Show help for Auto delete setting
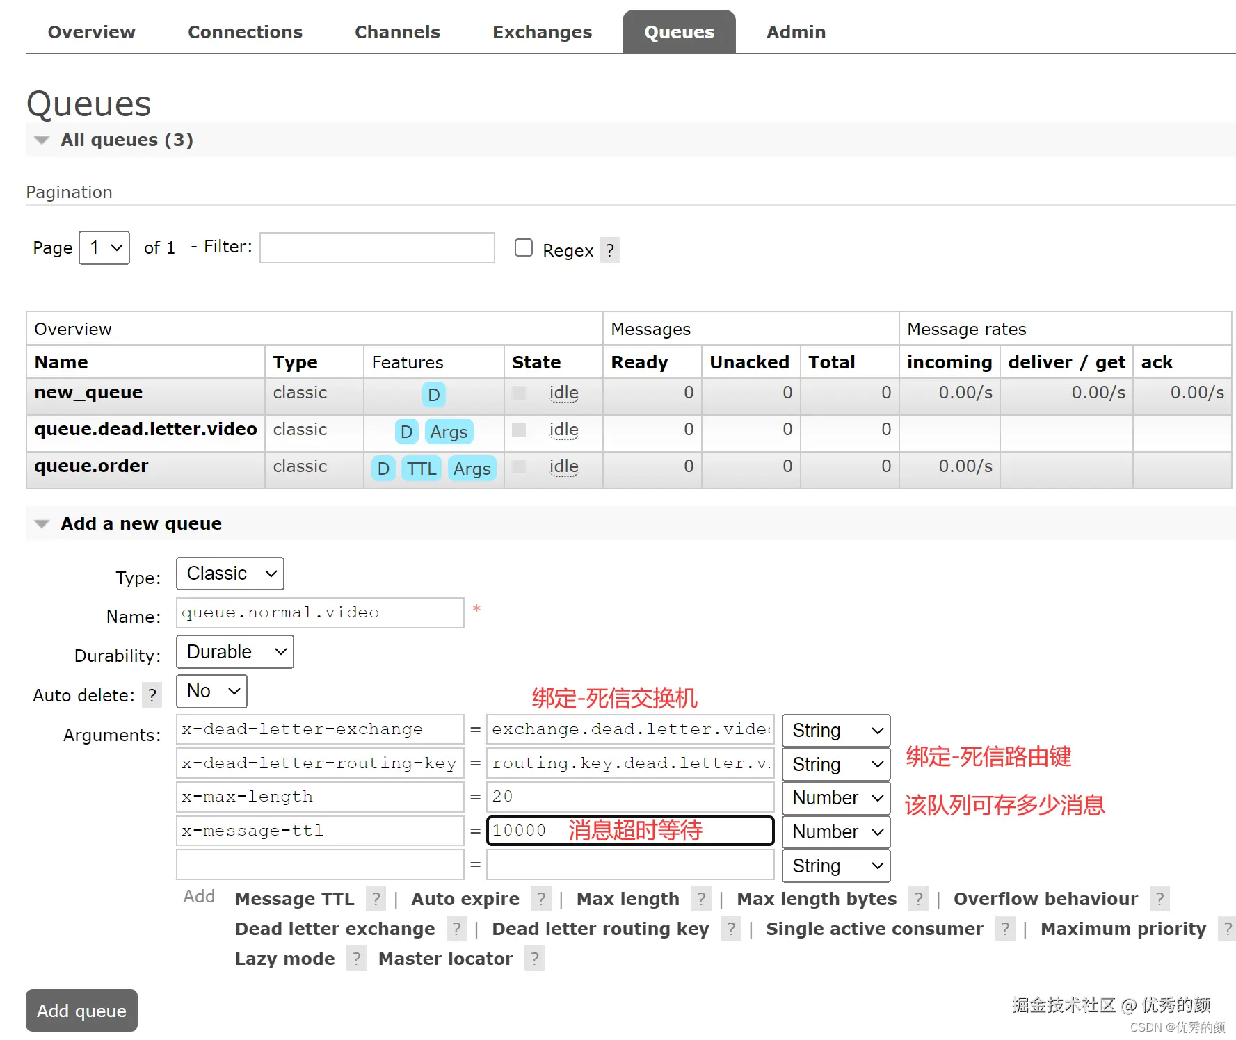Viewport: 1236px width, 1040px height. click(x=152, y=694)
